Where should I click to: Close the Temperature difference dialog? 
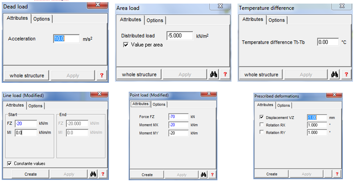[x=341, y=6]
